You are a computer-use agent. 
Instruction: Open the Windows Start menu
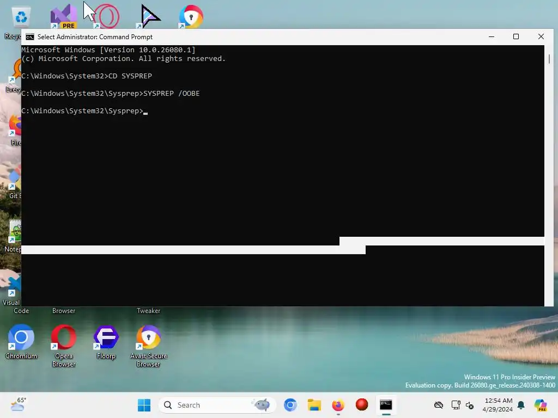[144, 405]
